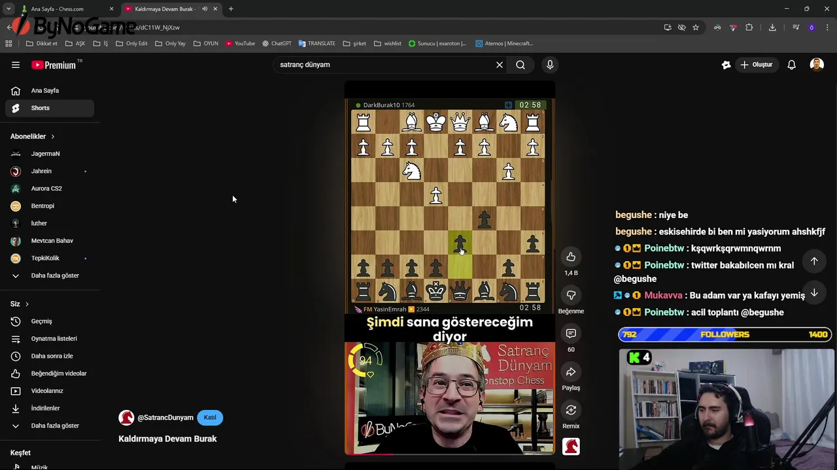This screenshot has width=837, height=470.
Task: Open a new browser tab
Action: point(231,9)
